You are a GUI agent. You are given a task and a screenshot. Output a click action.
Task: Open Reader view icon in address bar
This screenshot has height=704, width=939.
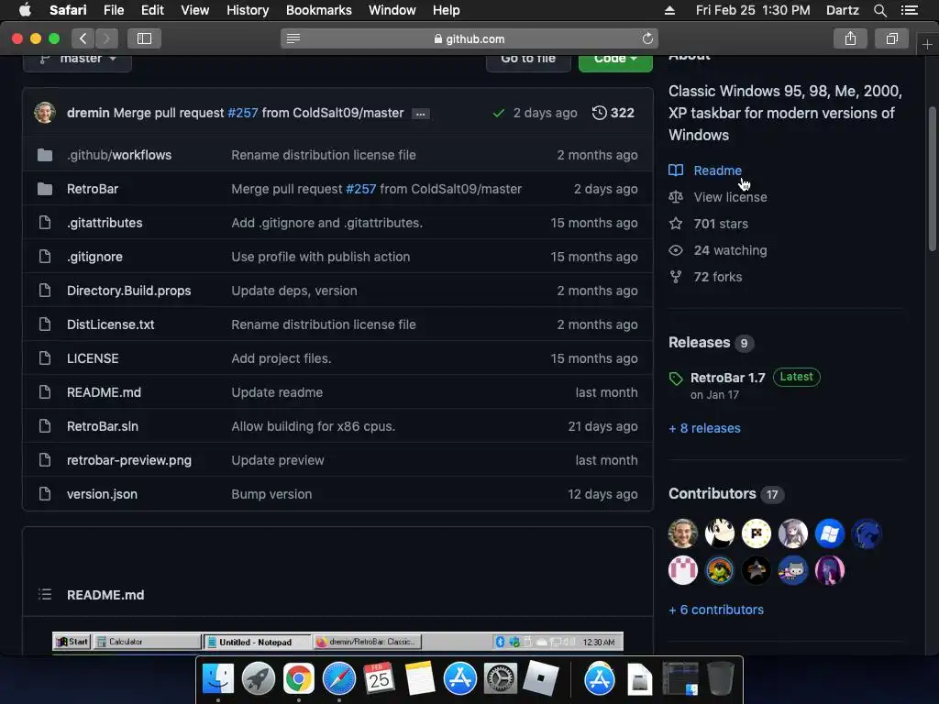(293, 38)
